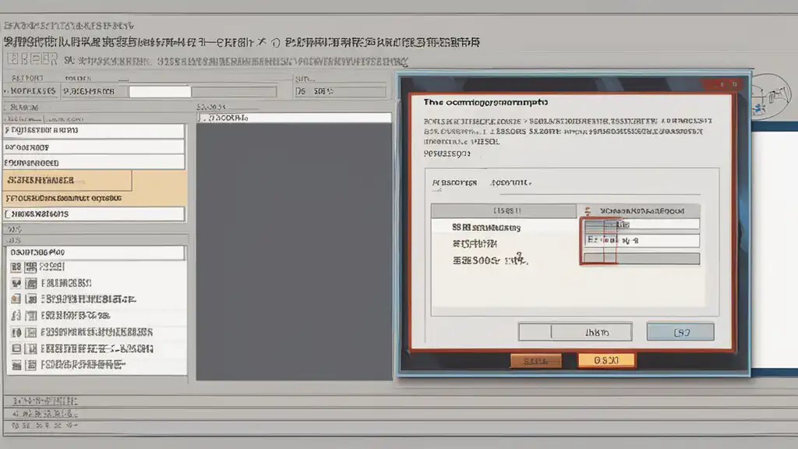
Task: Click the leading icon in the lower-left list's second row
Action: (x=16, y=283)
